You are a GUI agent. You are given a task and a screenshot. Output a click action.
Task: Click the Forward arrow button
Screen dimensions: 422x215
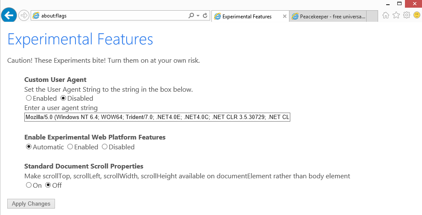[24, 16]
